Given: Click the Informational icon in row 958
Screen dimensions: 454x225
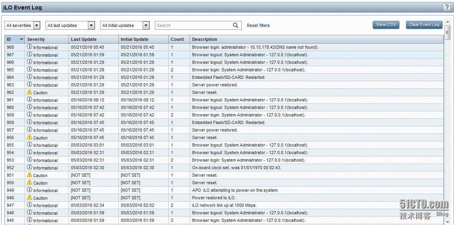Looking at the screenshot, I should point(30,122).
